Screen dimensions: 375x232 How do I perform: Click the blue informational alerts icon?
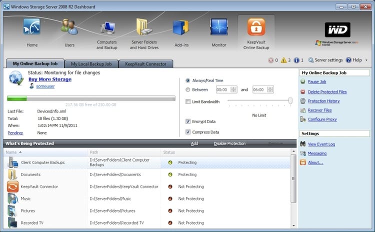(x=296, y=60)
